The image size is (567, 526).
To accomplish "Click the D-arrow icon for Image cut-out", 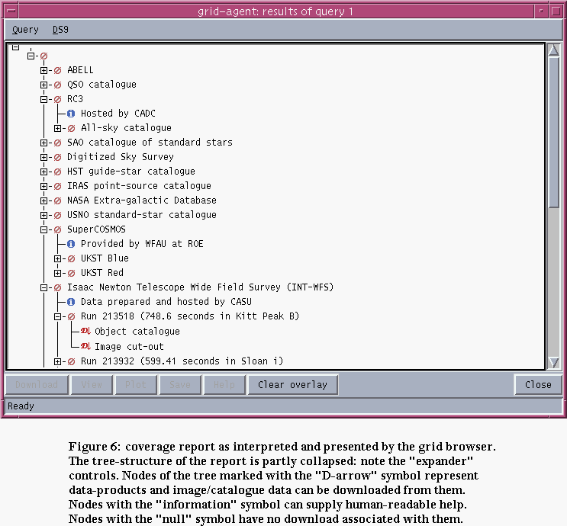I will point(85,346).
